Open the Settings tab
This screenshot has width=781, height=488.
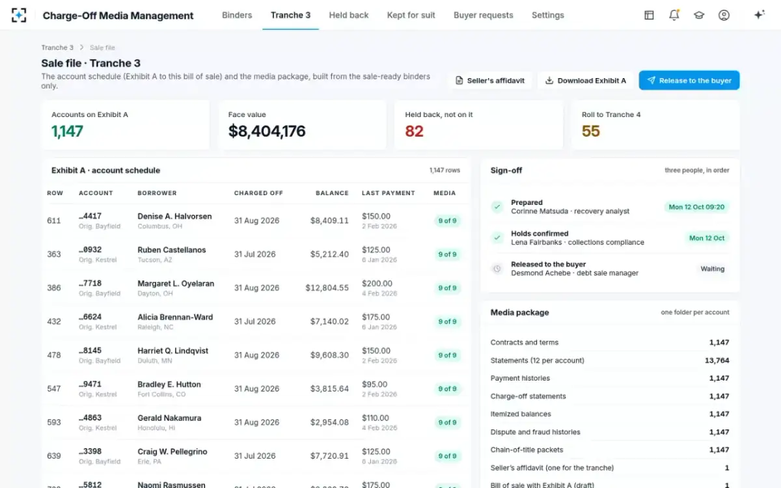[548, 15]
